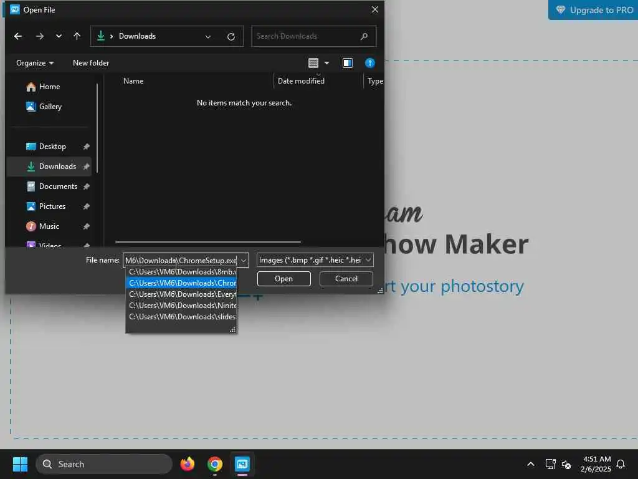
Task: Launch Chrome from taskbar
Action: click(x=215, y=464)
